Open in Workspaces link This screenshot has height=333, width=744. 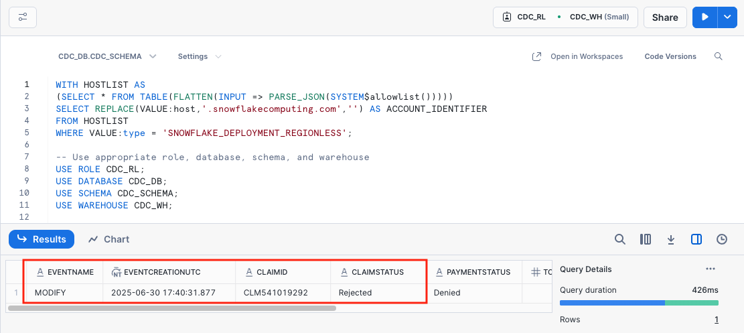(577, 56)
